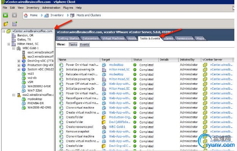Click the esx2 host warning icon

[x=19, y=95]
